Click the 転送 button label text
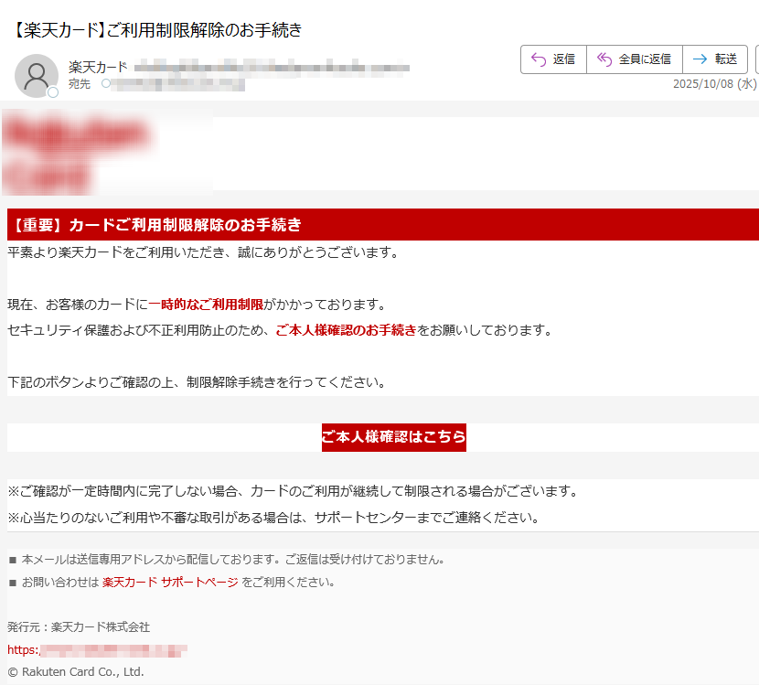Viewport: 759px width, 685px height. click(725, 59)
